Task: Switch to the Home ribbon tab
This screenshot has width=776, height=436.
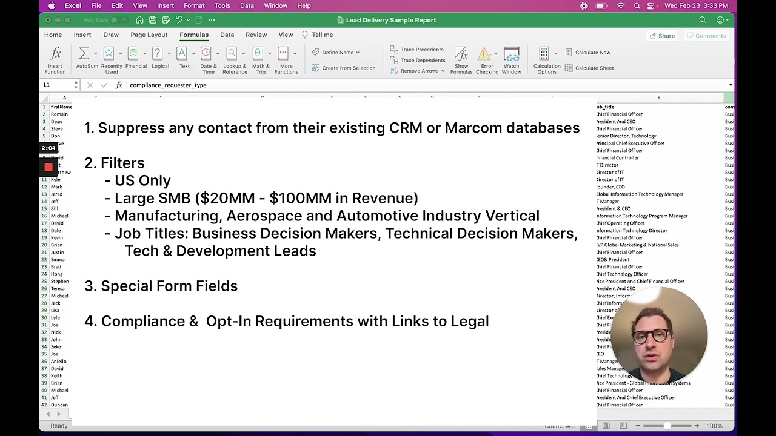Action: coord(53,35)
